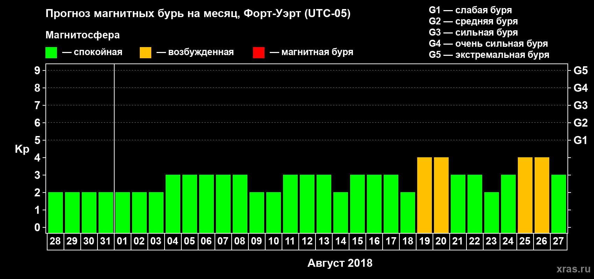Click the green bar for day 04
The image size is (594, 279).
pyautogui.click(x=173, y=204)
